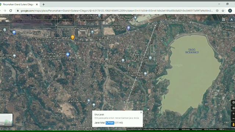The image size is (235, 132).
Task: Click the Kirim masukan feedback link
Action: click(210, 129)
